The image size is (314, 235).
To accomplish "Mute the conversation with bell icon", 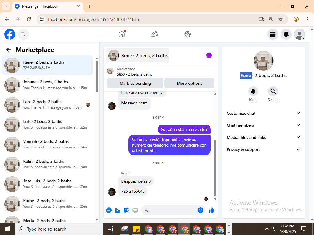I will coord(253,91).
